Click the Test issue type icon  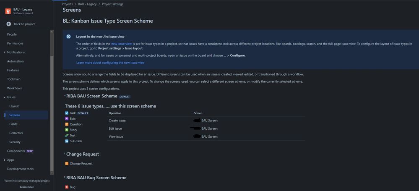67,135
